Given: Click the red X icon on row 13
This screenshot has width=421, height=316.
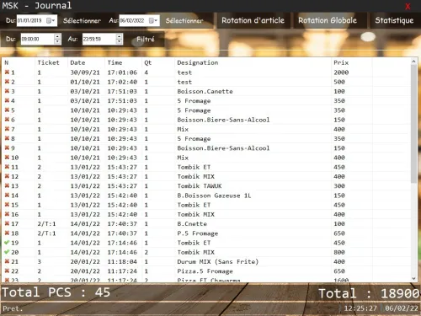Looking at the screenshot, I should [7, 185].
